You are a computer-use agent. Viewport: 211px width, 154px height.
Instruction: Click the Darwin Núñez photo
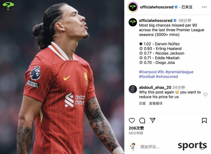point(62,77)
